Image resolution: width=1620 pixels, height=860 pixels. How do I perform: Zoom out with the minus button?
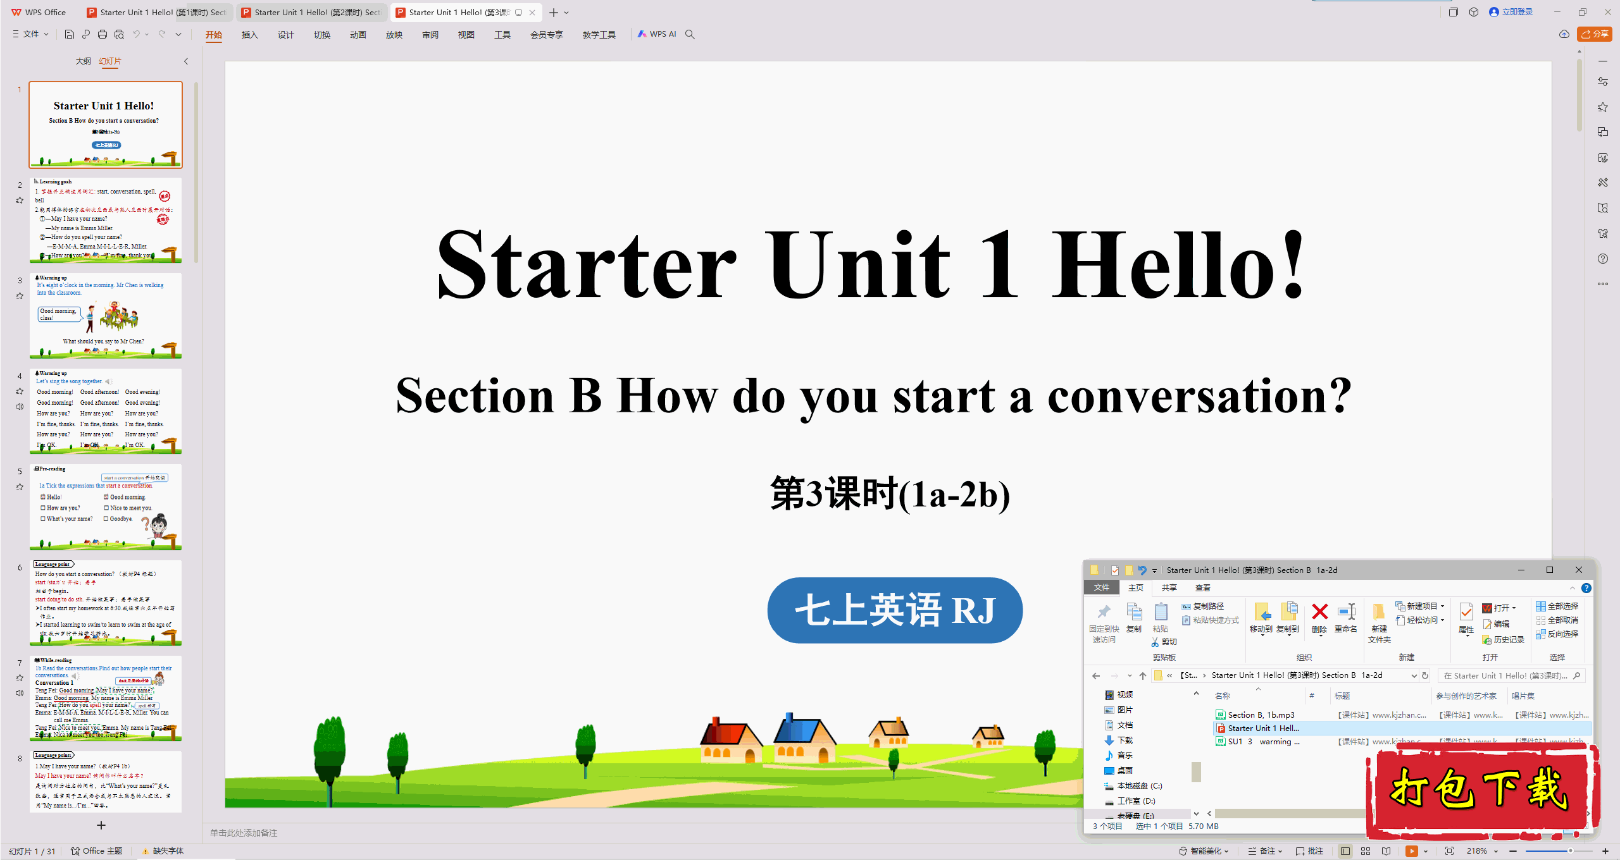[1513, 851]
